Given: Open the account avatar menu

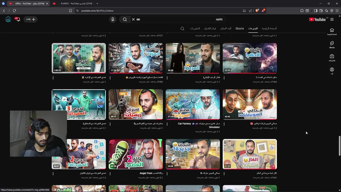Looking at the screenshot, I should click(x=8, y=19).
